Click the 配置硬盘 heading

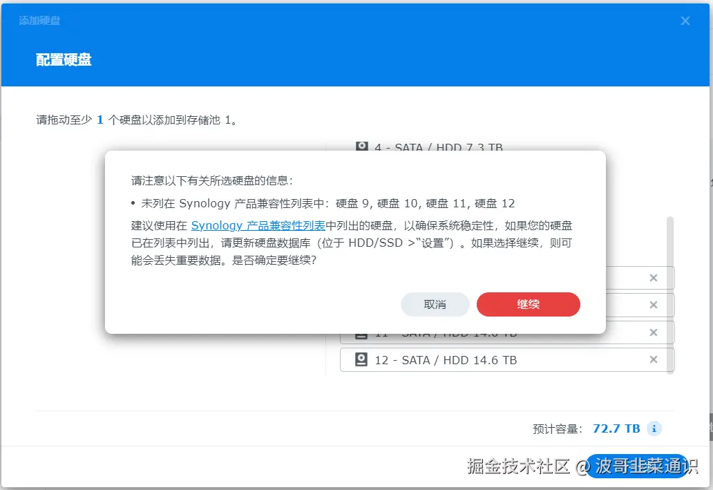tap(64, 59)
